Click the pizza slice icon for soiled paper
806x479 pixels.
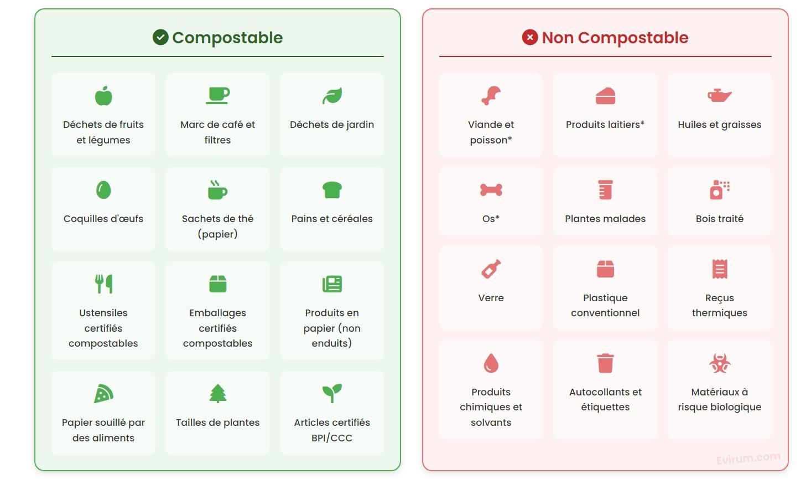tap(103, 394)
